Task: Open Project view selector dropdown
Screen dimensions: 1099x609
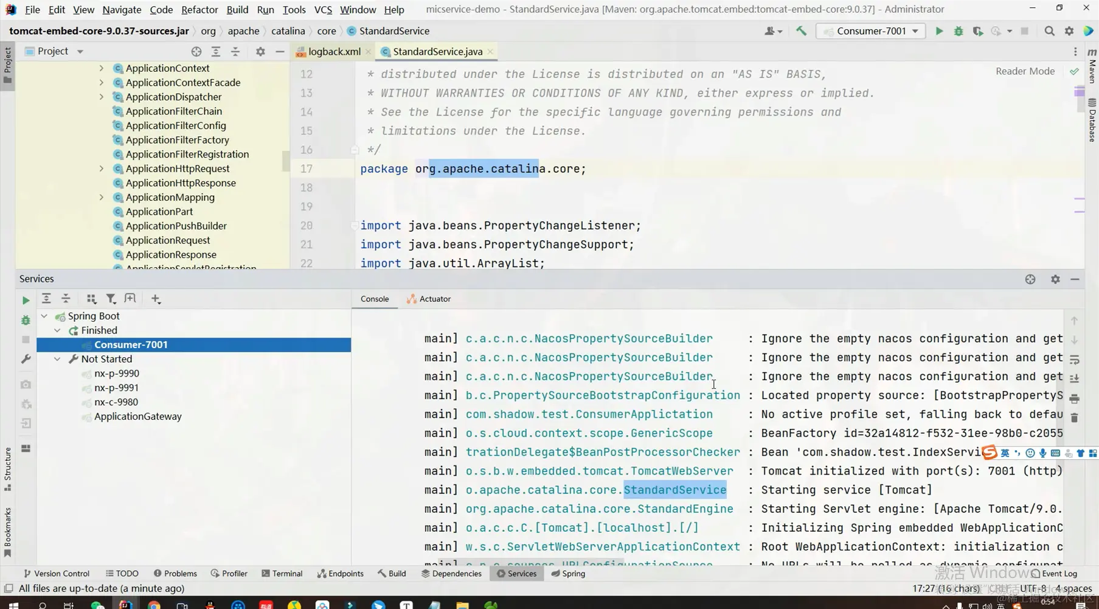Action: [x=80, y=52]
